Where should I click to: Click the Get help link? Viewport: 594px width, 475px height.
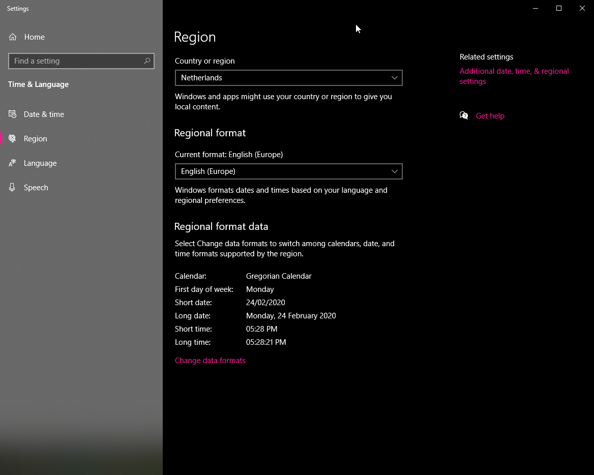coord(490,115)
